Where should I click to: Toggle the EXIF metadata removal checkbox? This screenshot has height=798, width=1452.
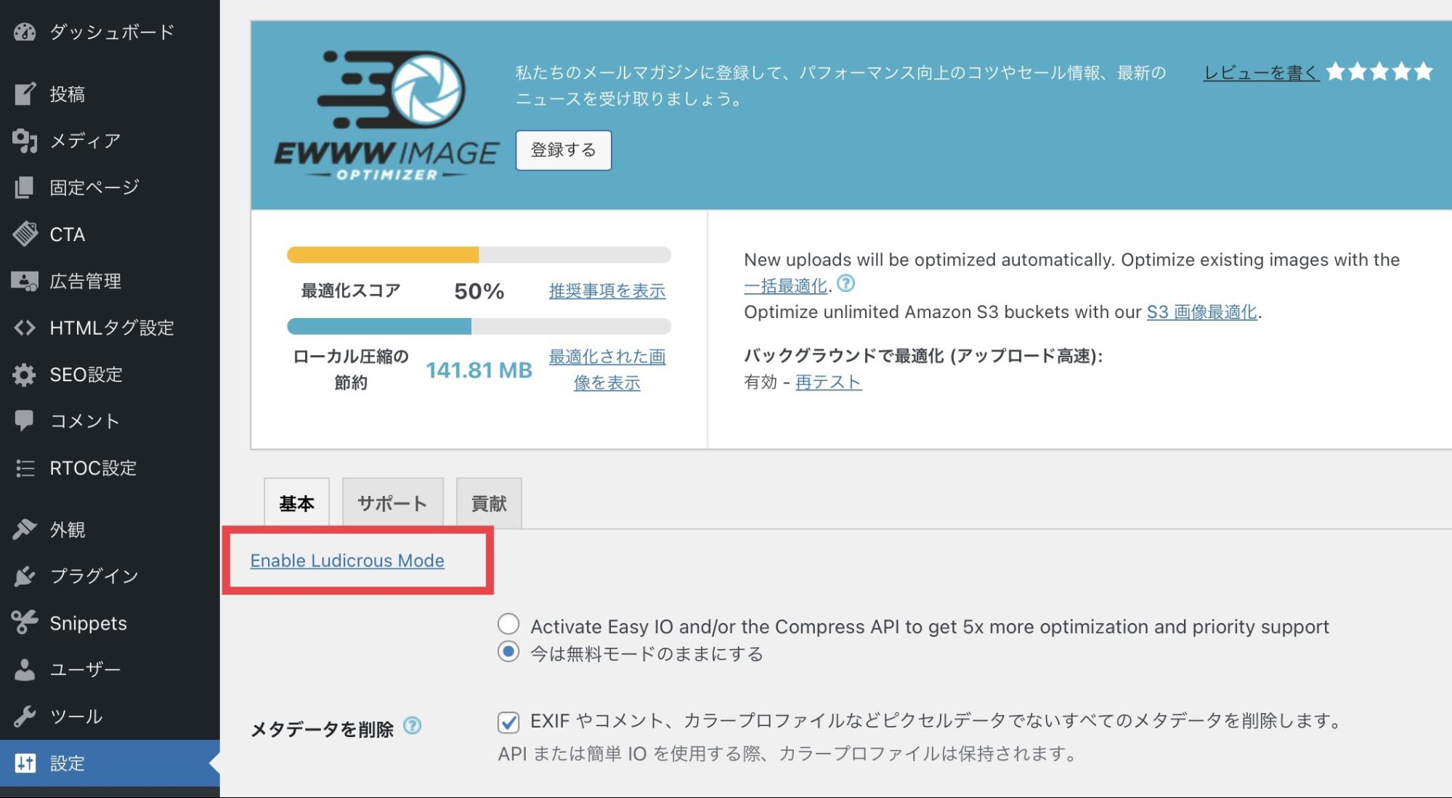click(x=508, y=722)
